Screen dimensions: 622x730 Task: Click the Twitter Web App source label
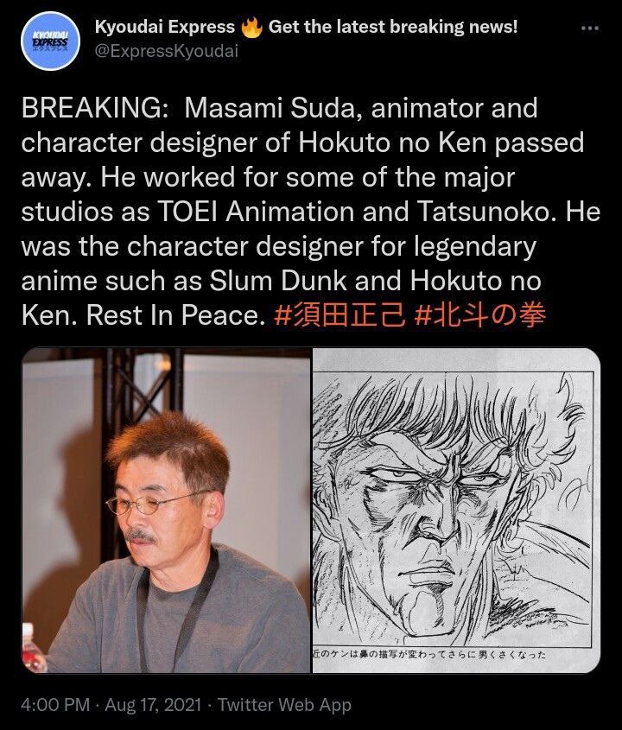284,704
